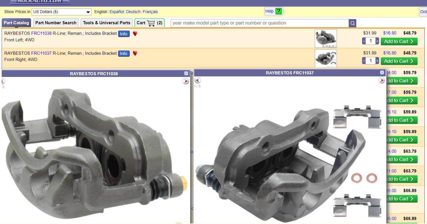
Task: Show previous image in FRC11037 popup
Action: tap(198, 80)
